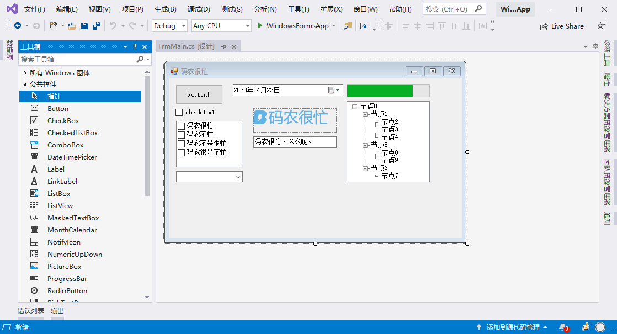Select the Label control in toolbox
The width and height of the screenshot is (617, 334).
click(80, 169)
